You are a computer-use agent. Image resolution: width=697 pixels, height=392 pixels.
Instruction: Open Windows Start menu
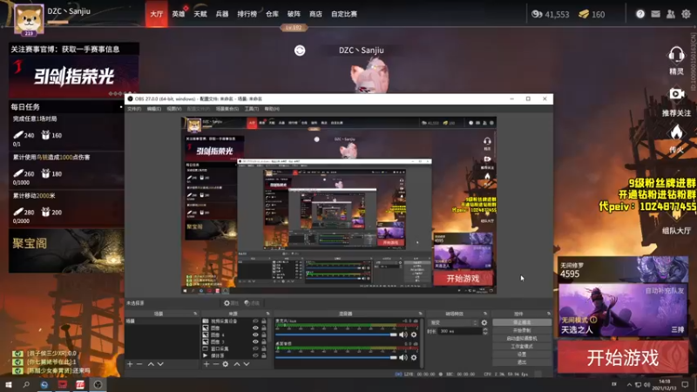(8, 384)
